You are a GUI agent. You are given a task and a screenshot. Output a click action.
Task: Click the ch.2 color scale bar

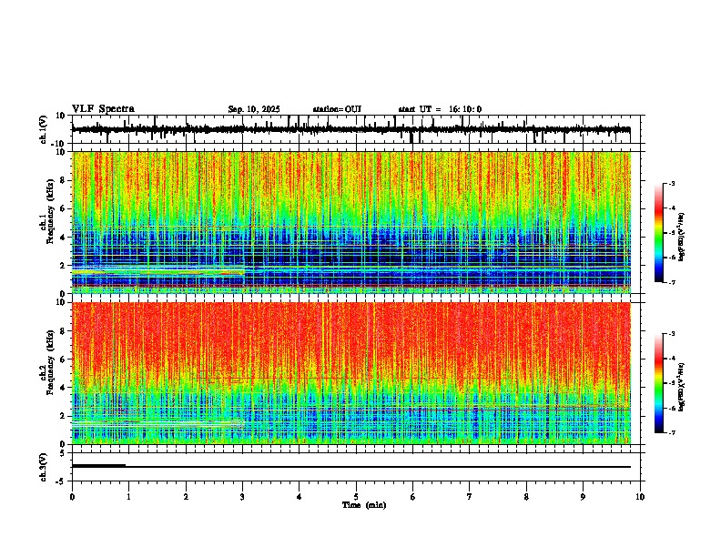click(x=659, y=383)
